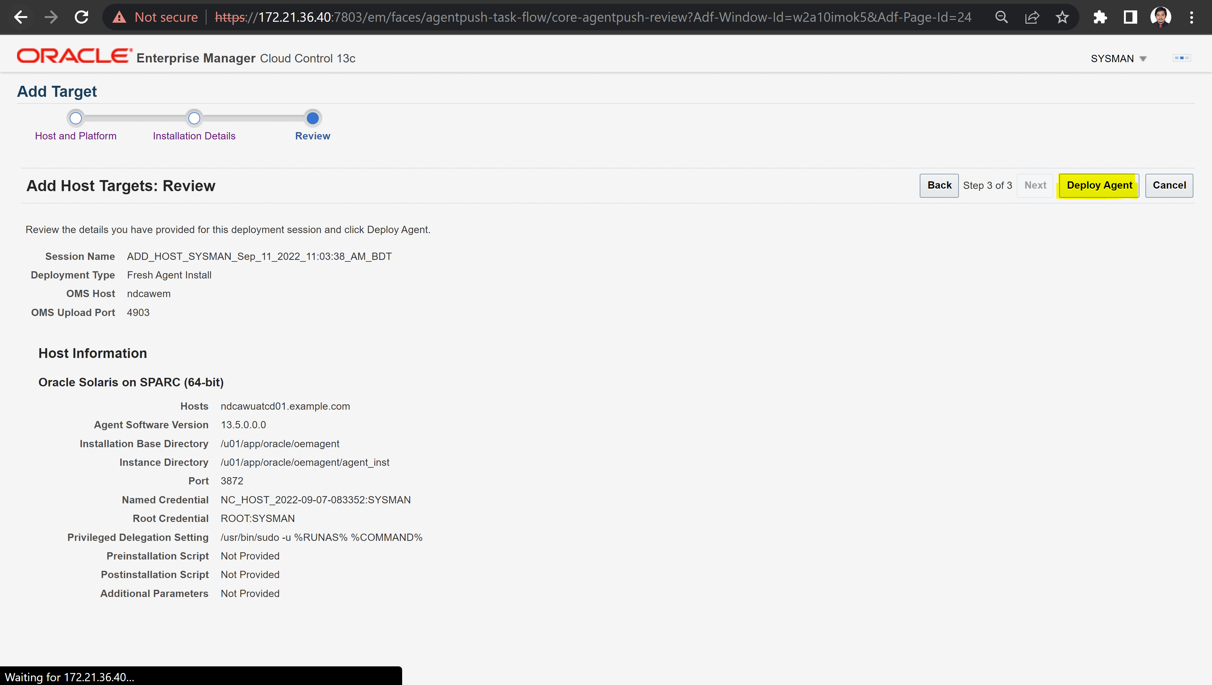The height and width of the screenshot is (685, 1212).
Task: Click port value 3872
Action: tap(232, 481)
